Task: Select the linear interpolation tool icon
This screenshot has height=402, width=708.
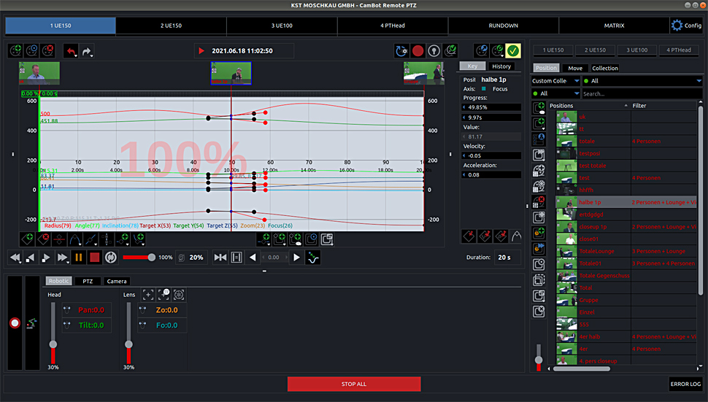Action: click(91, 239)
